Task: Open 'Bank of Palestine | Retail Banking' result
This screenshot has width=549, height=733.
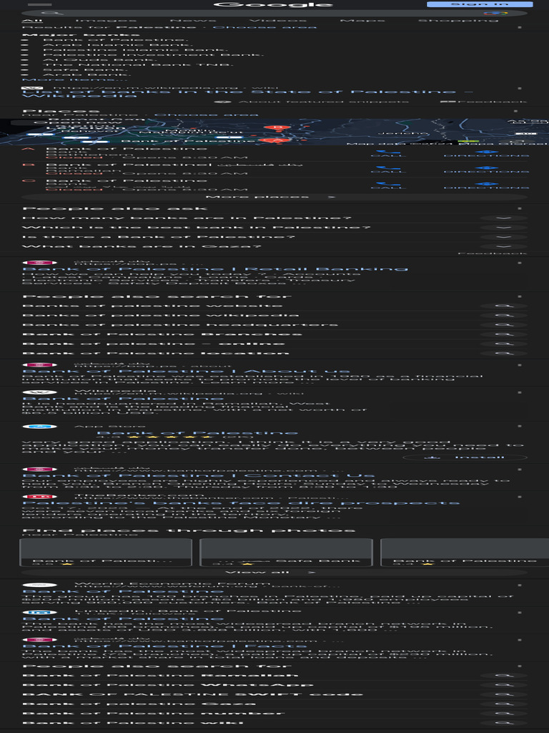Action: click(x=214, y=269)
